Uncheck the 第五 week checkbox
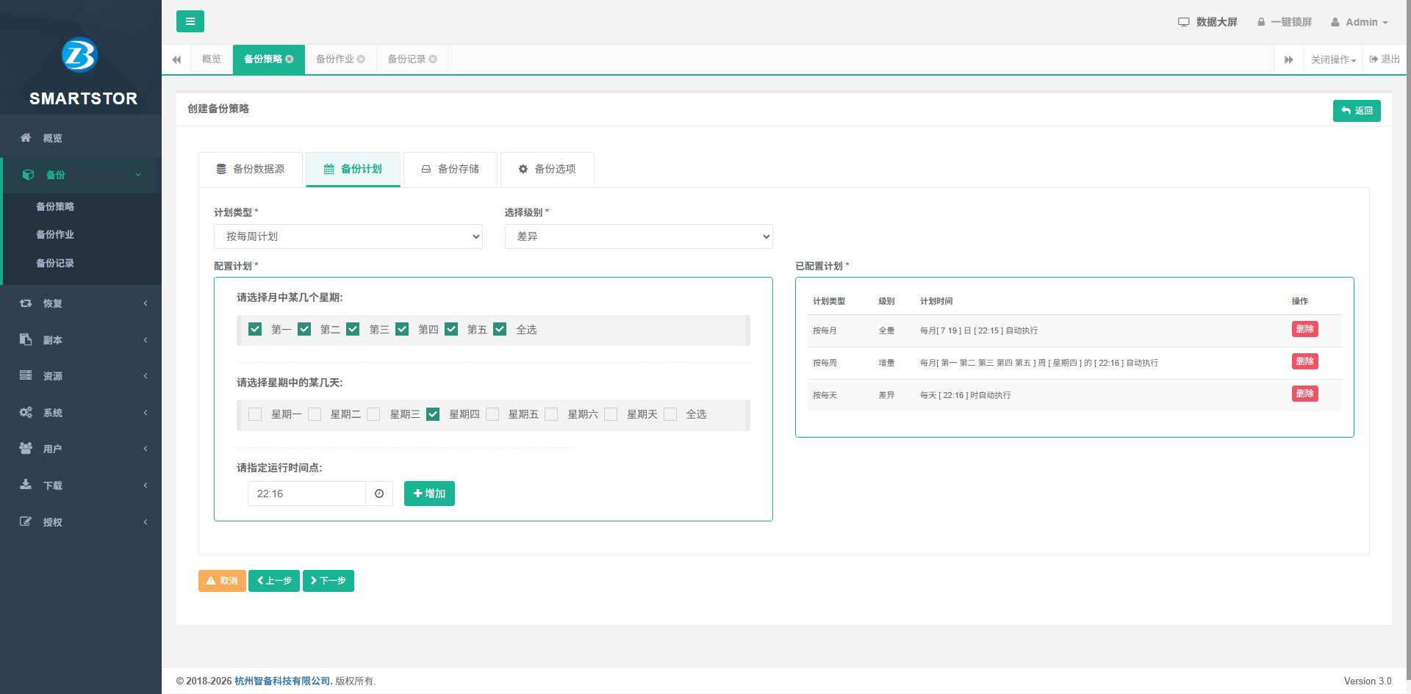Viewport: 1411px width, 694px height. [x=451, y=329]
